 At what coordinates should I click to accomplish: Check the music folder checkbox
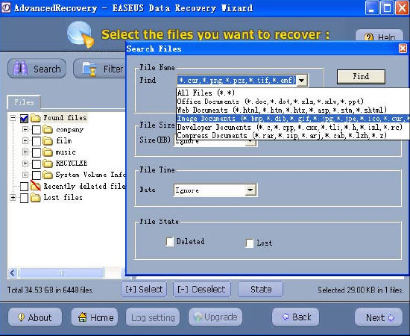tap(36, 152)
